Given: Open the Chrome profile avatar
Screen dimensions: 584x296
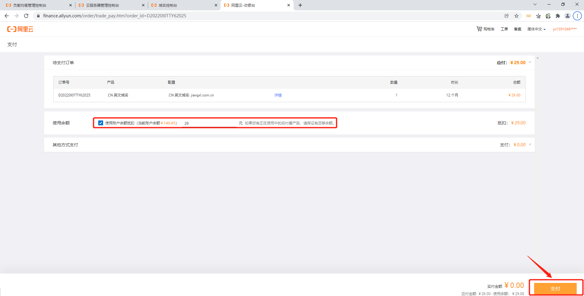Looking at the screenshot, I should [568, 16].
